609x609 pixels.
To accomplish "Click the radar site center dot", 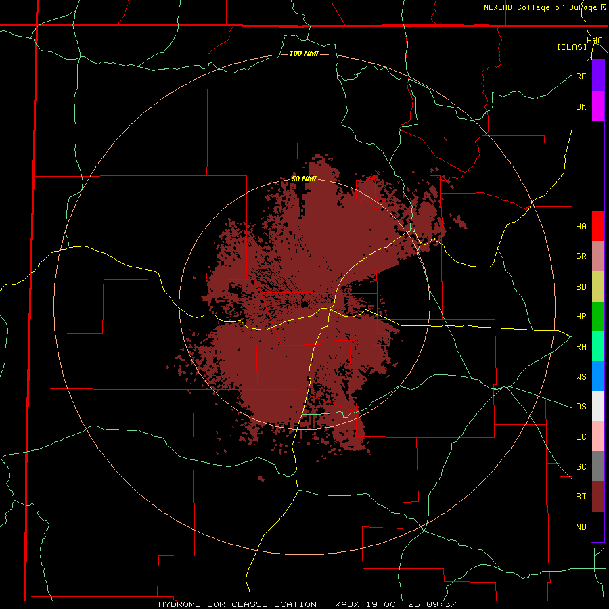I will pos(304,304).
